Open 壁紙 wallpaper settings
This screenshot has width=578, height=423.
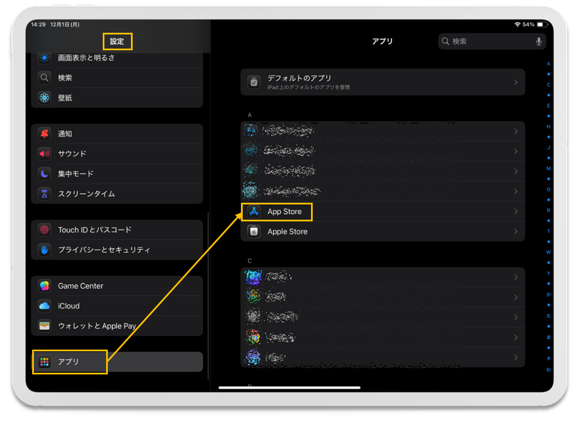[65, 98]
